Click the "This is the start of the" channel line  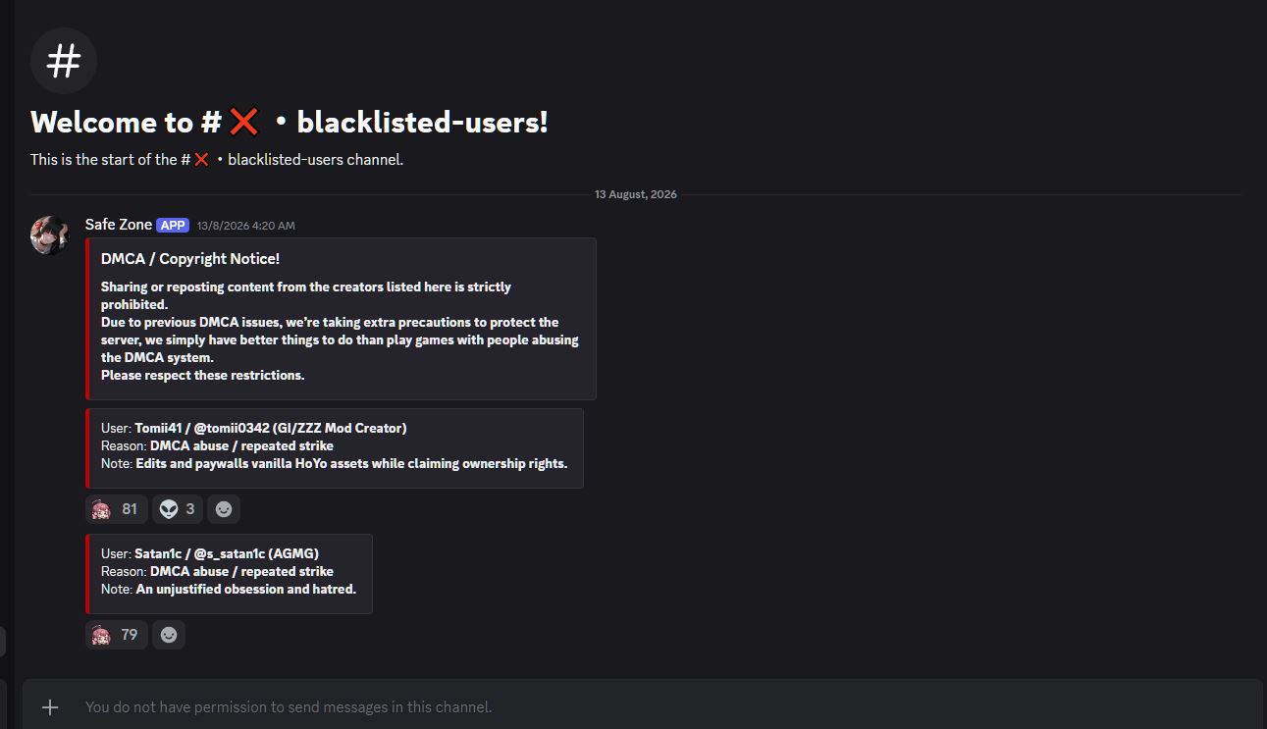click(x=217, y=159)
